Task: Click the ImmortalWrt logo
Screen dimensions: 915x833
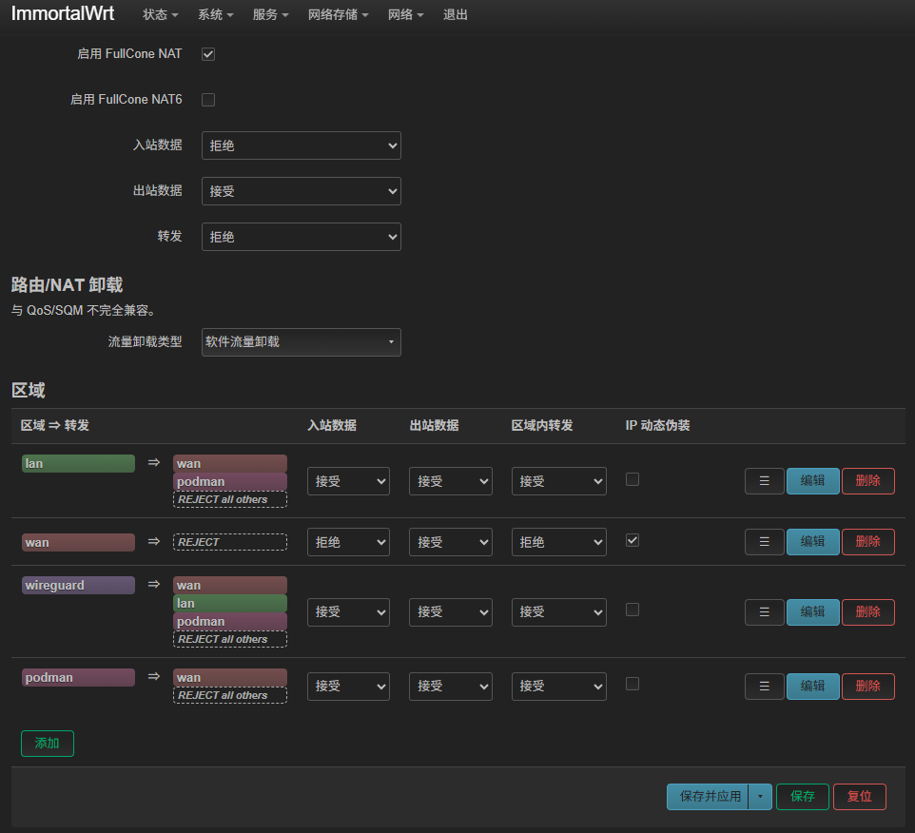Action: 63,14
